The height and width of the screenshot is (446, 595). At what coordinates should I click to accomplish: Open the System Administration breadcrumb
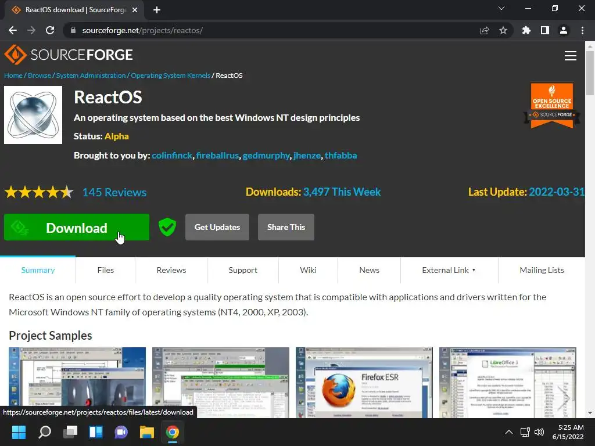91,75
